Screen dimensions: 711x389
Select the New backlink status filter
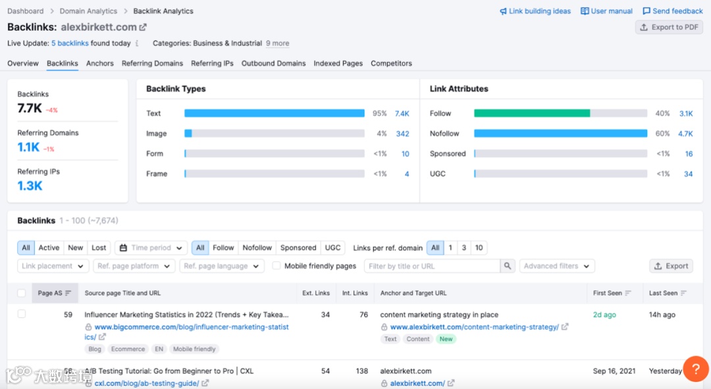[75, 248]
